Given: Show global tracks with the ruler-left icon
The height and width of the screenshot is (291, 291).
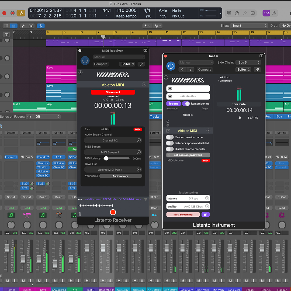Looking at the screenshot, I should [6, 35].
